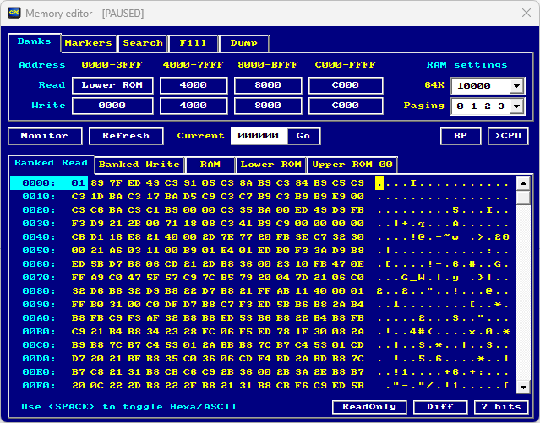
Task: Close the Memory editor window
Action: (526, 13)
